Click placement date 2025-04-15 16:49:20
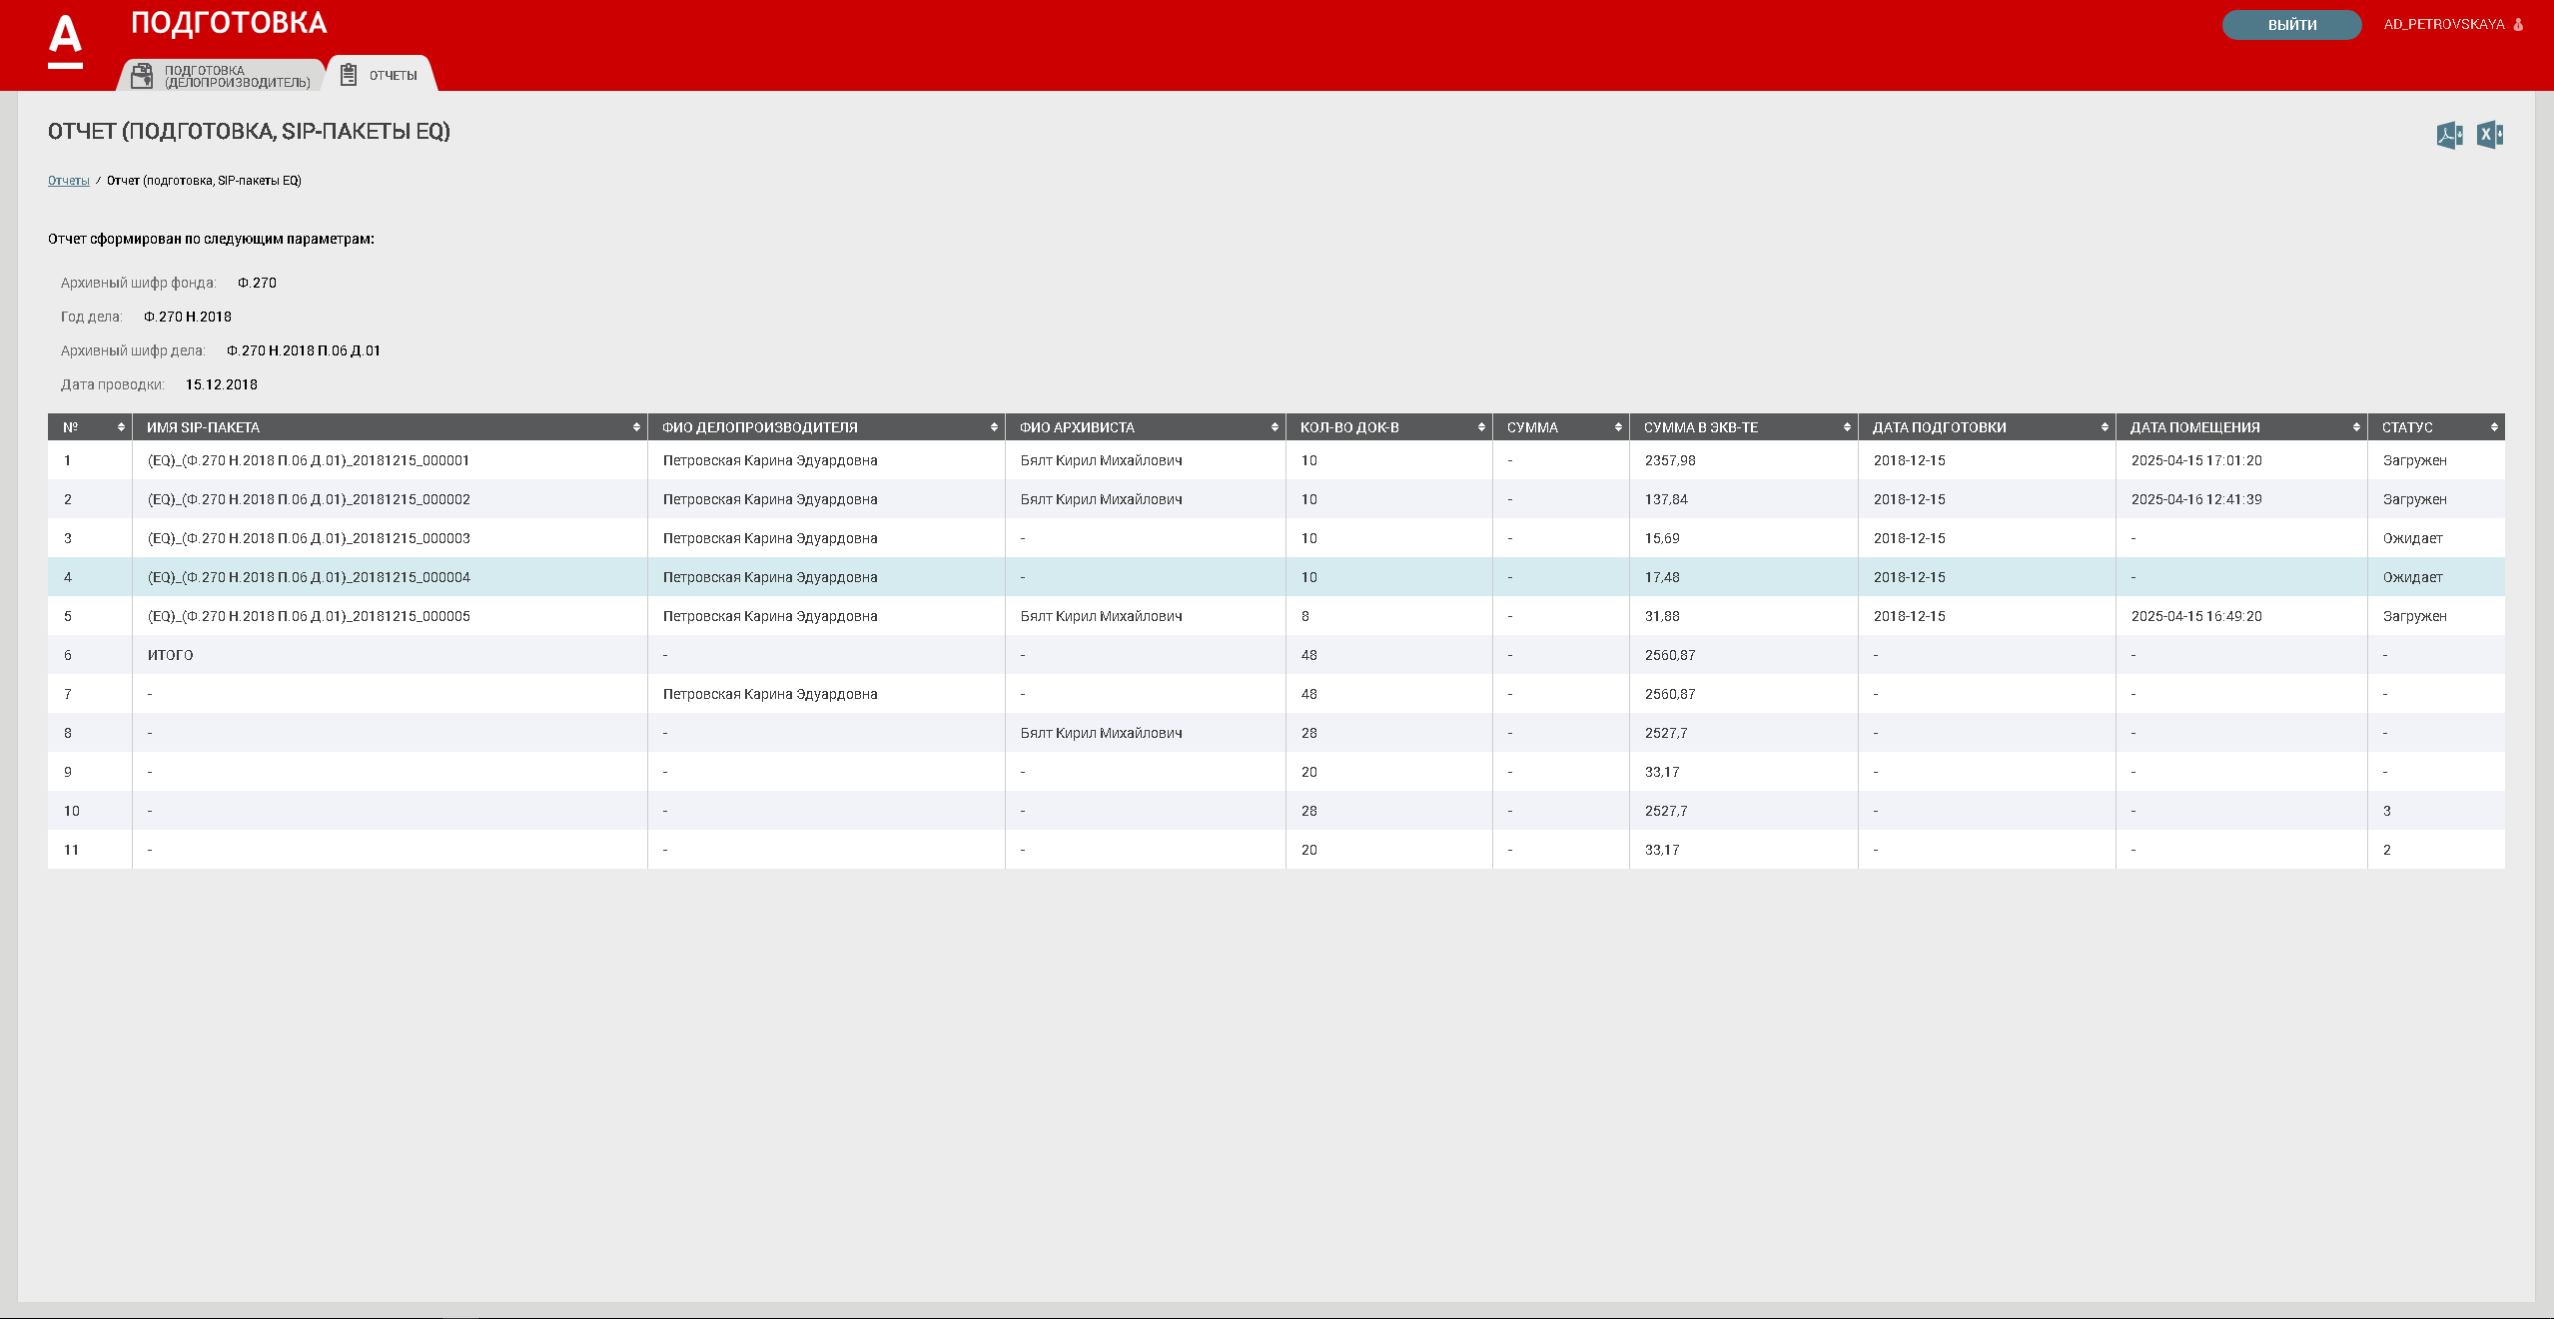Viewport: 2554px width, 1319px height. (2196, 616)
